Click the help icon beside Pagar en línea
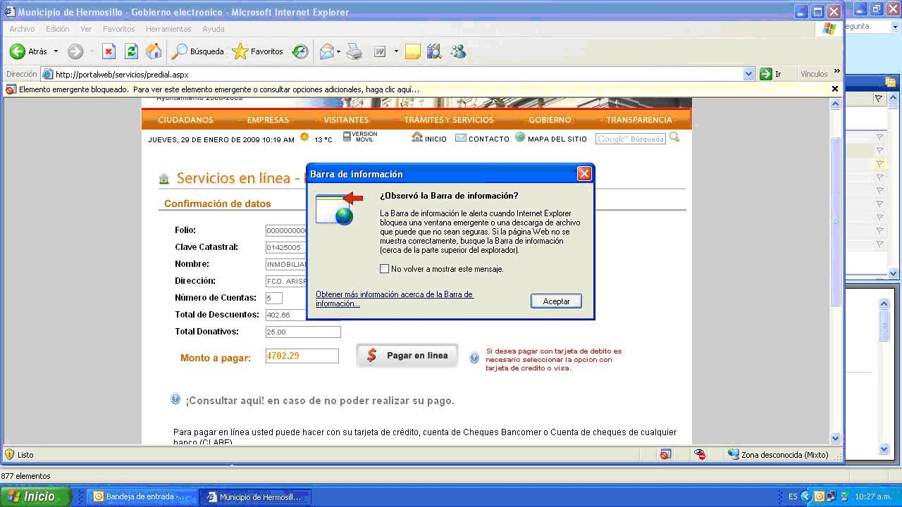Screen dimensions: 902x507 click(x=474, y=358)
